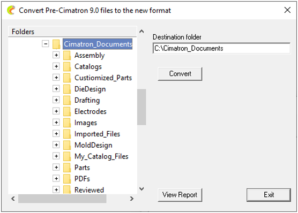Viewport: 298px width, 213px height.
Task: Expand the Images folder node
Action: [56, 123]
